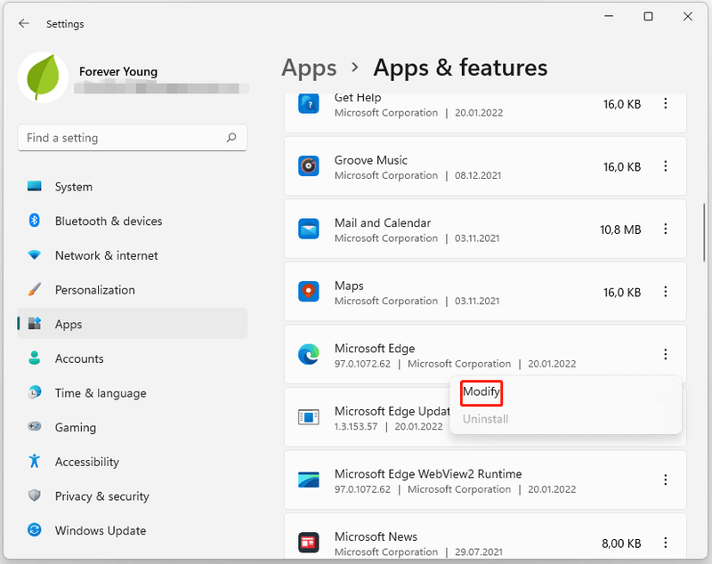Minimize the Settings window
The height and width of the screenshot is (564, 712).
(x=609, y=16)
